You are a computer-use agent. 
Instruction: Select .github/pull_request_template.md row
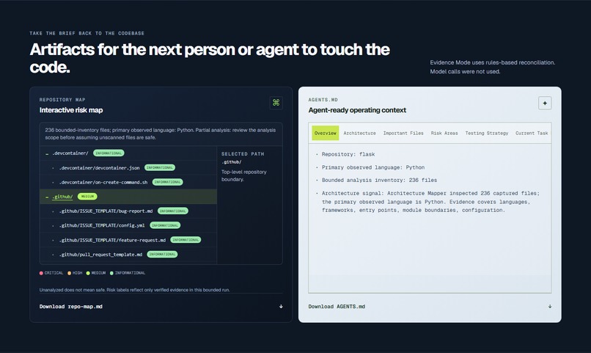click(x=128, y=255)
